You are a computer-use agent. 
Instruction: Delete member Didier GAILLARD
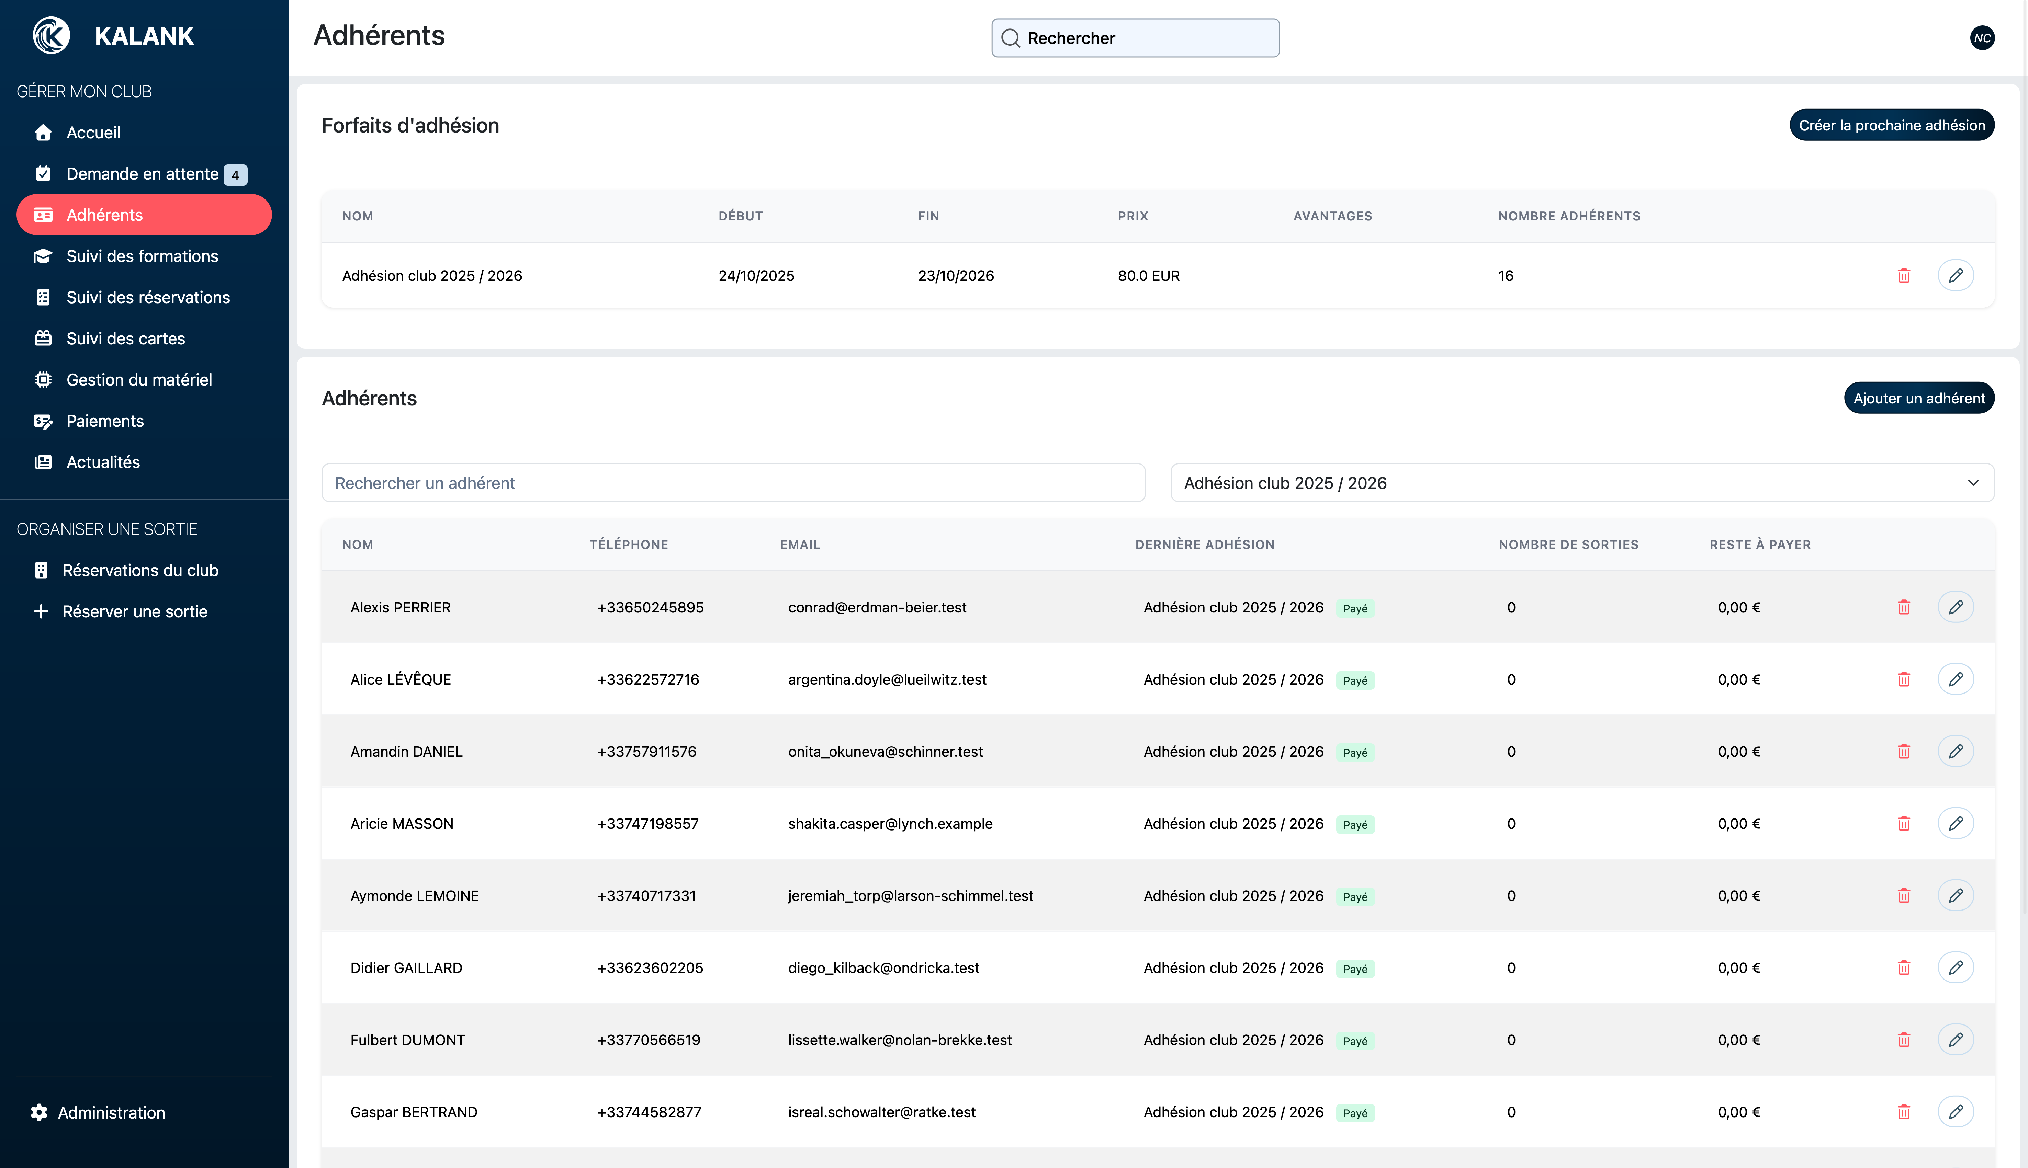pos(1903,968)
